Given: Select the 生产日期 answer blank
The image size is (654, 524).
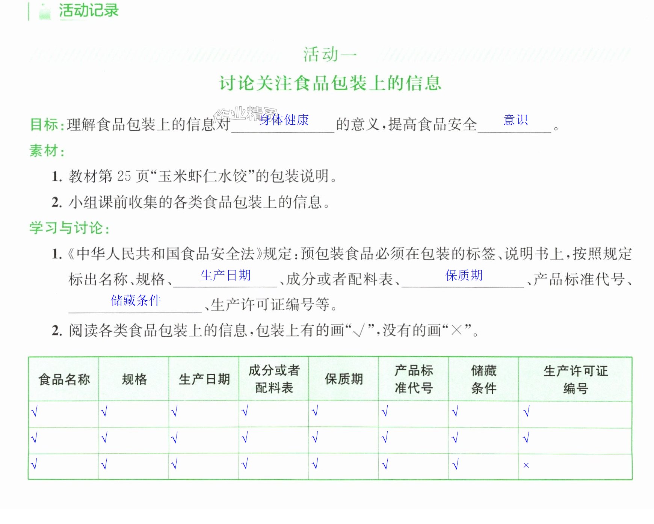Looking at the screenshot, I should point(225,278).
